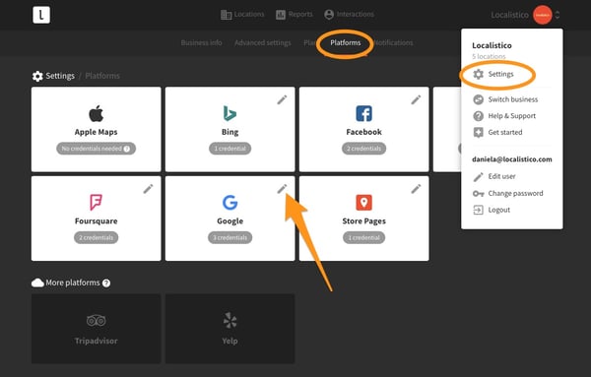Click the Change password key icon

click(x=479, y=194)
